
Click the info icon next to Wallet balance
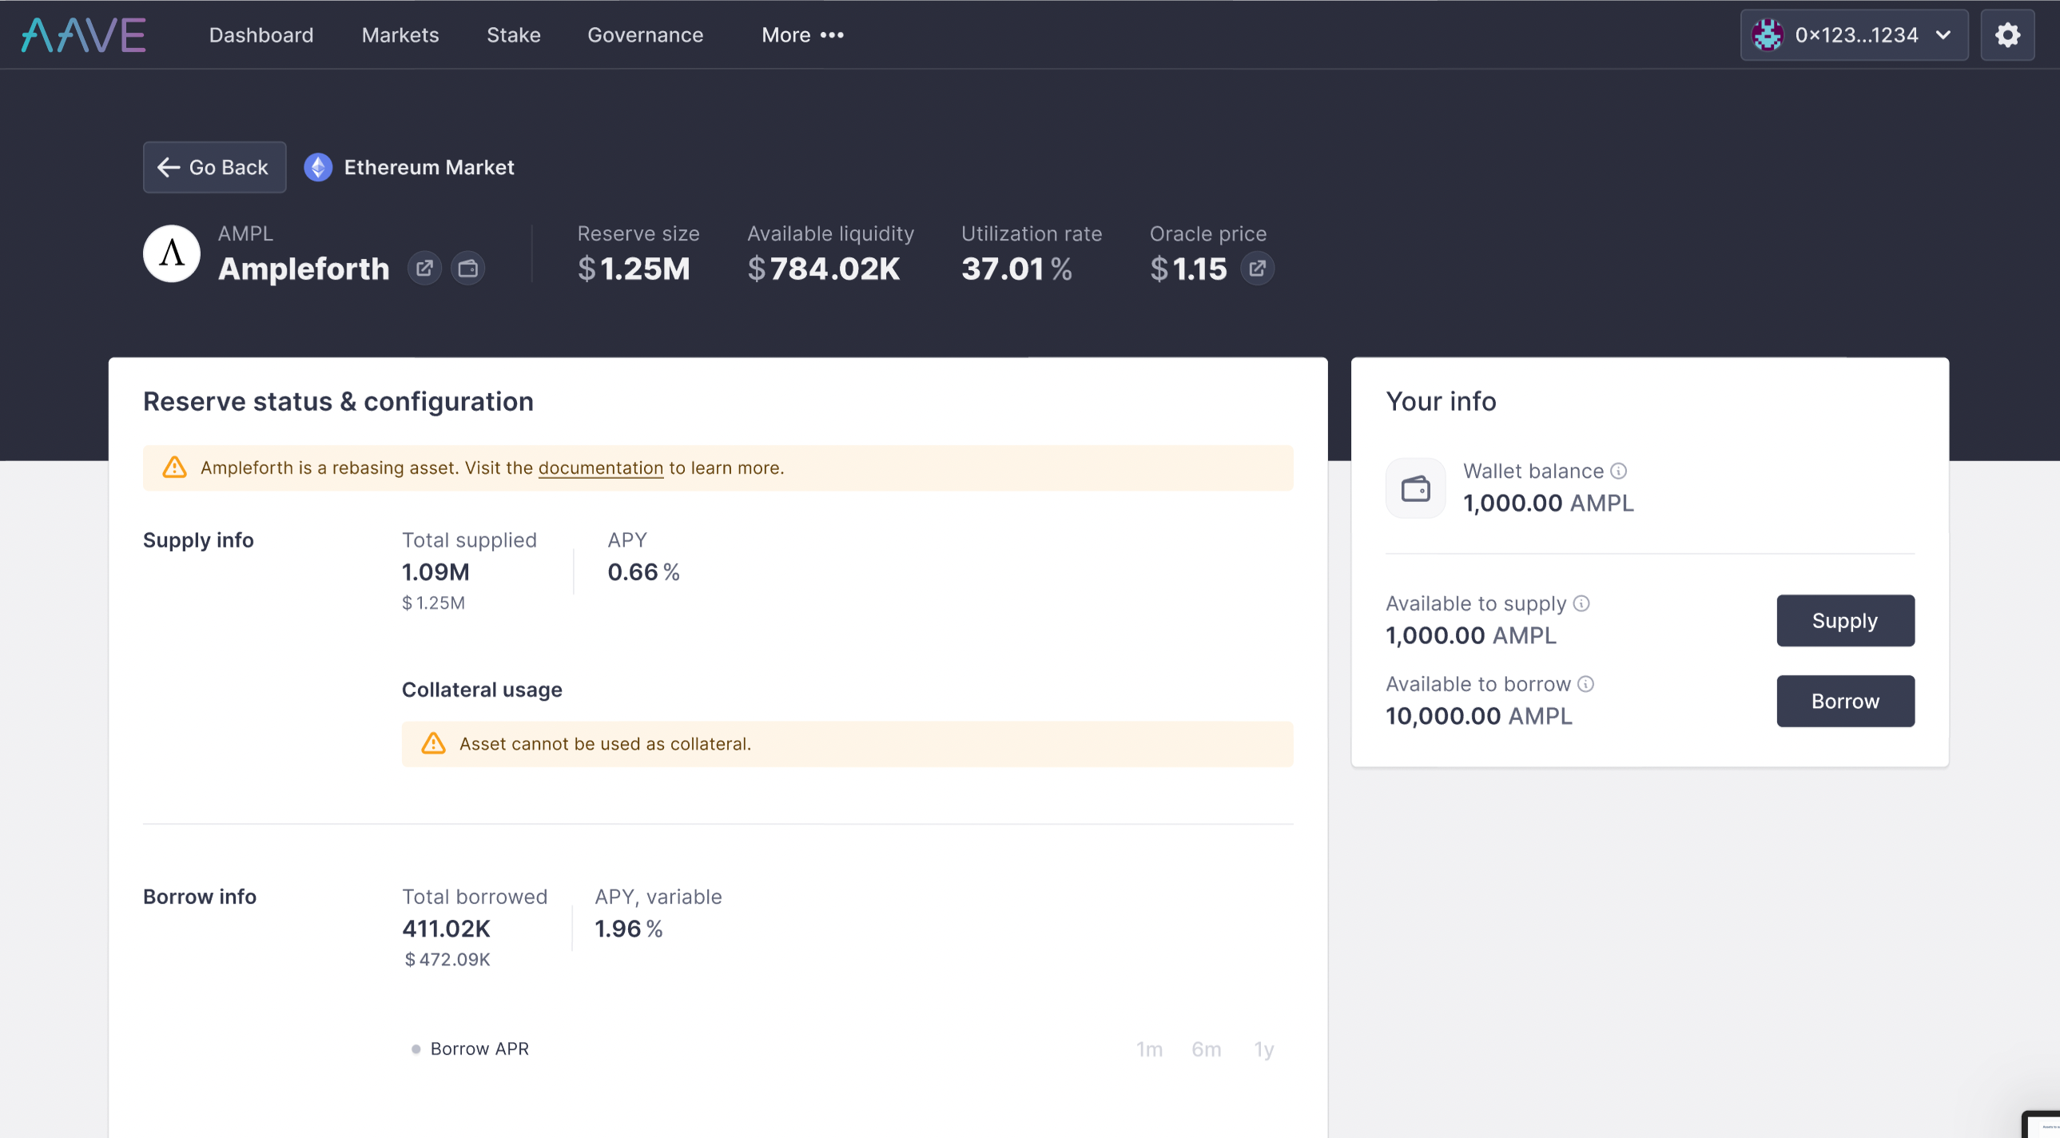(1619, 471)
